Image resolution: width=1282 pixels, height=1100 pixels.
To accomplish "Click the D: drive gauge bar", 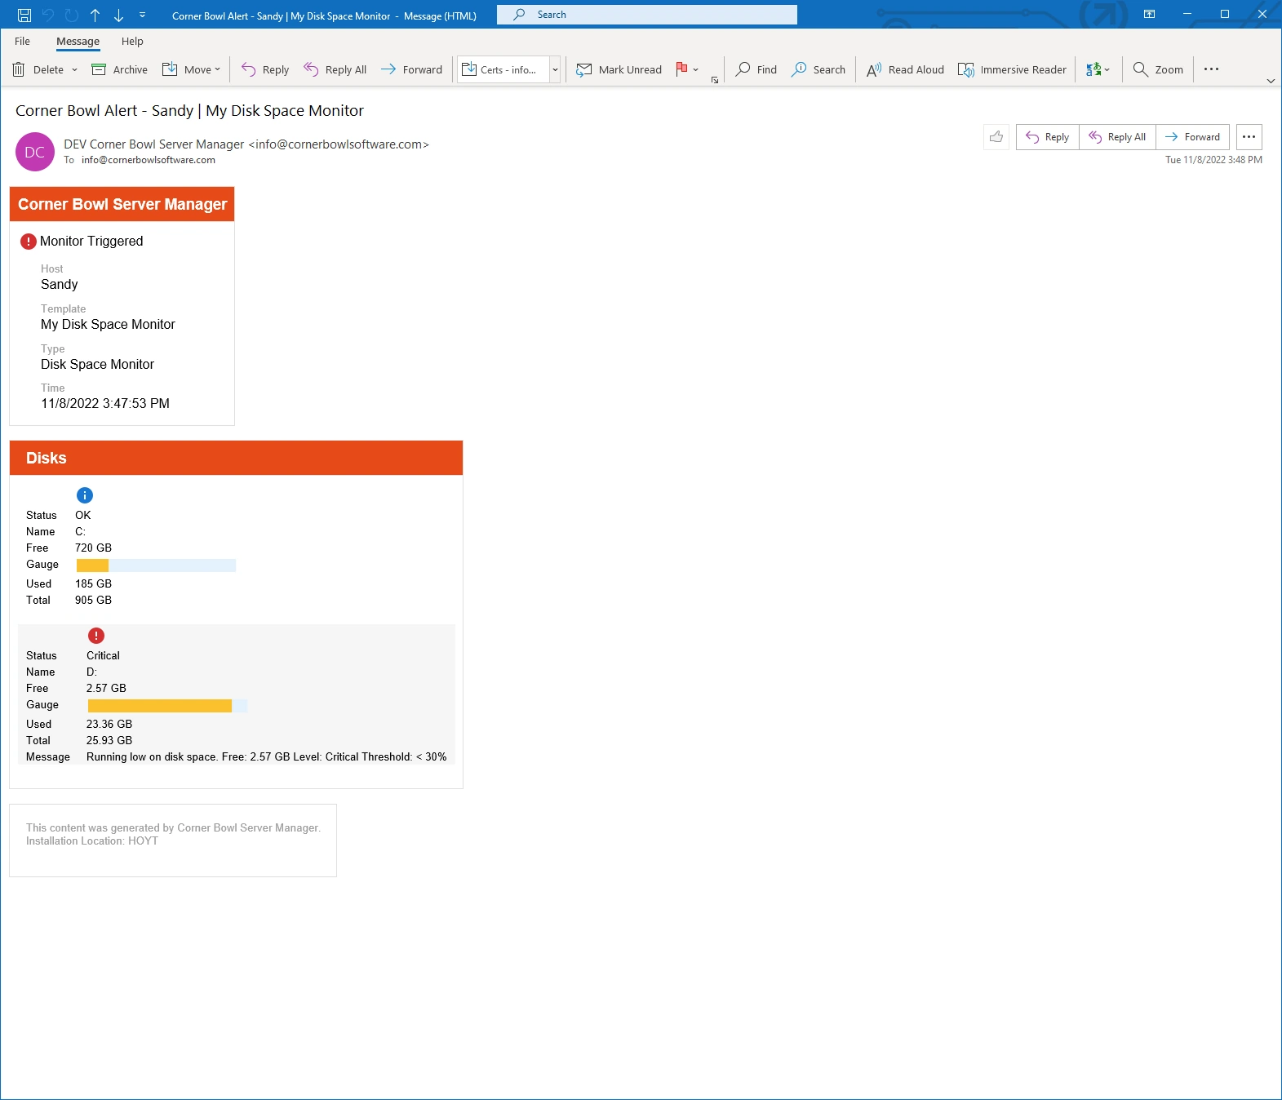I will [167, 706].
